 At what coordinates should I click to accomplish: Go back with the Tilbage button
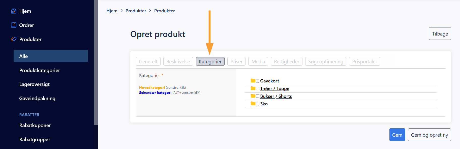coord(440,34)
